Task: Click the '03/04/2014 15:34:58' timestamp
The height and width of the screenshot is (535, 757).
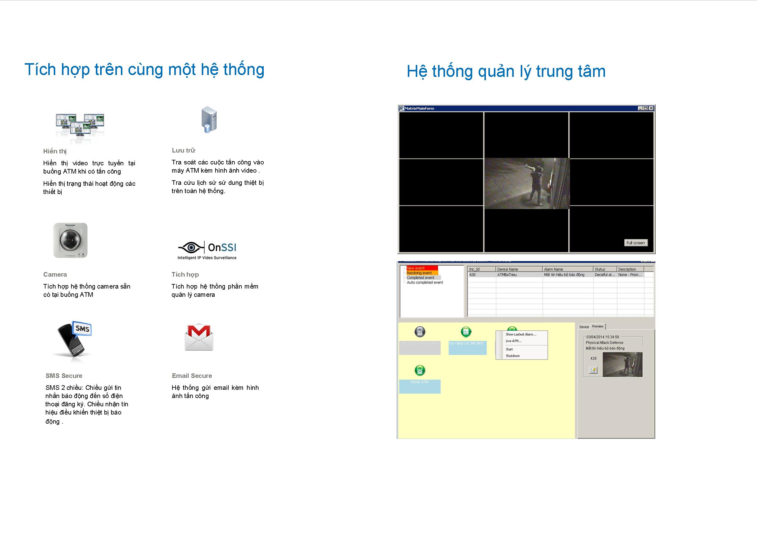Action: pos(603,337)
